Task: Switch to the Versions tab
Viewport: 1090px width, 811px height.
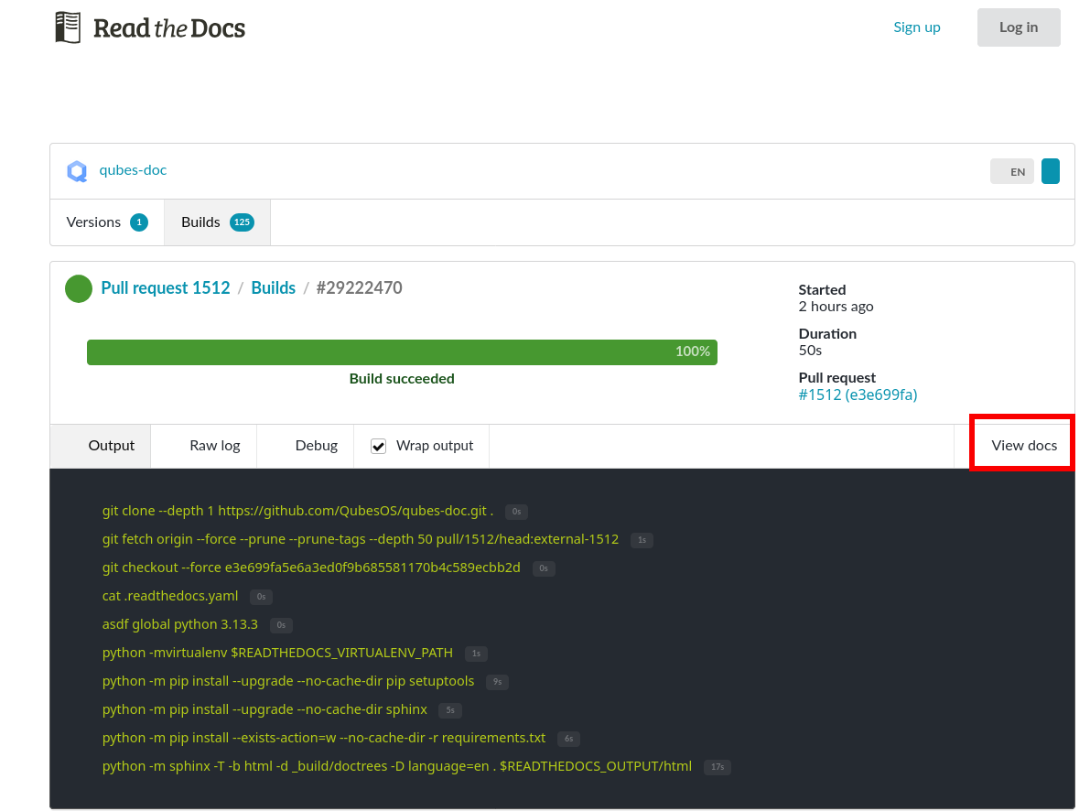Action: (92, 222)
